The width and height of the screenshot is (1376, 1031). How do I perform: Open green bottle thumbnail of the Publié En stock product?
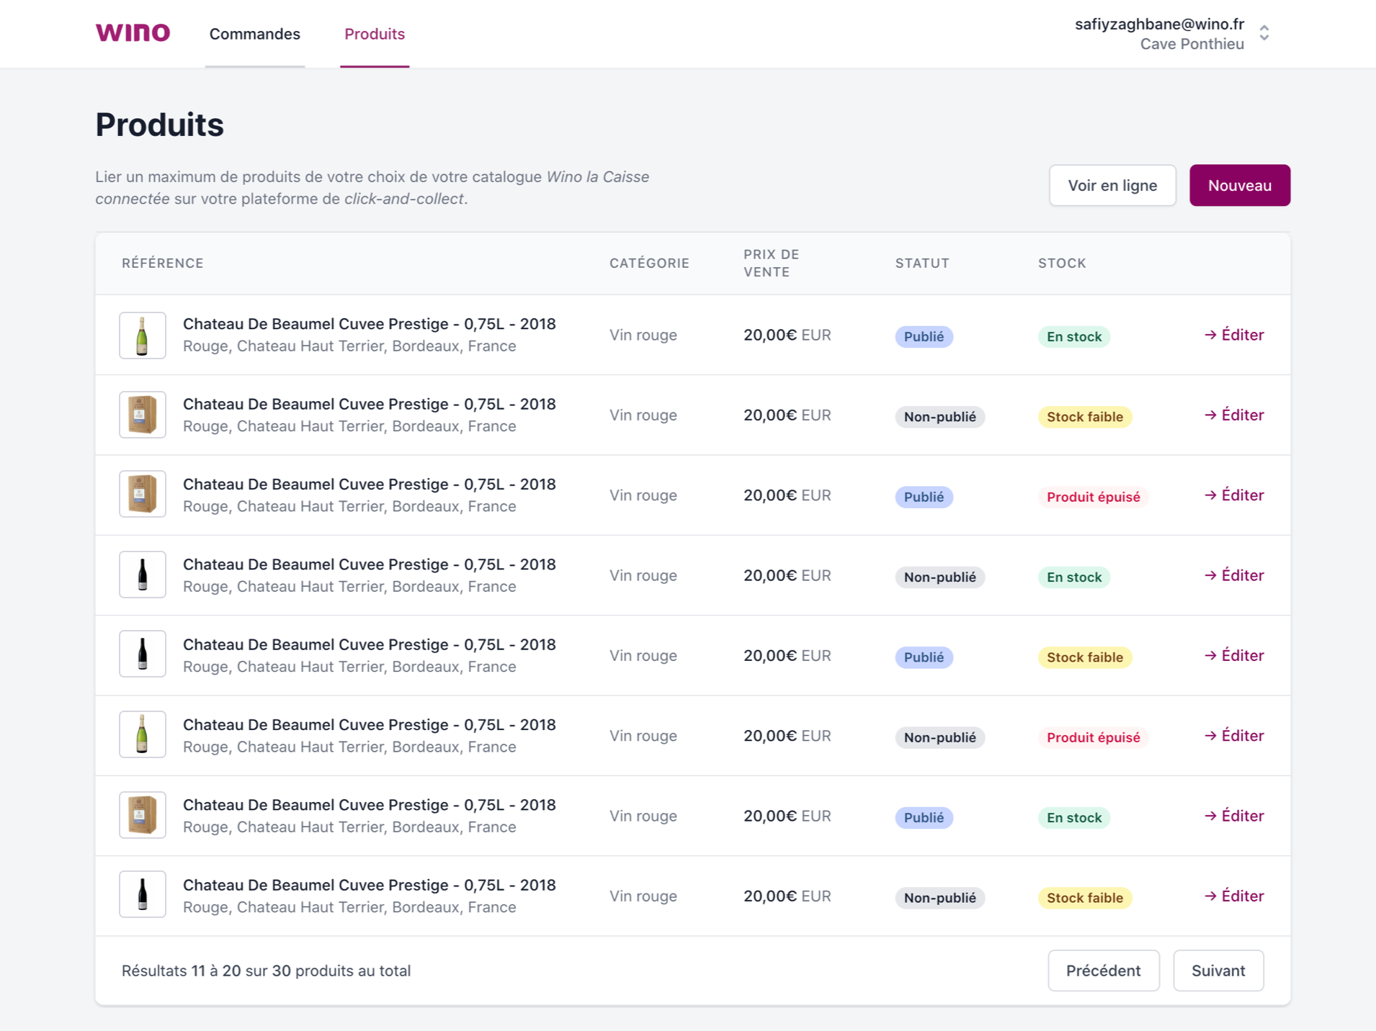[143, 336]
